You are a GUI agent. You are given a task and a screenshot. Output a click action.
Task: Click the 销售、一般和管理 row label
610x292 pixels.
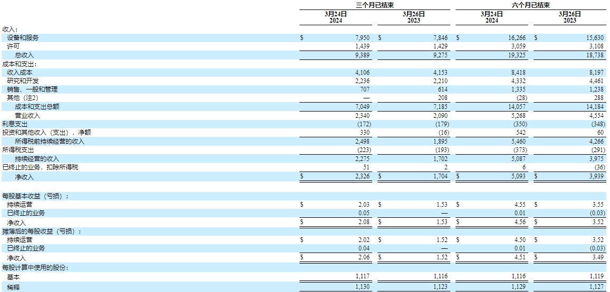[x=32, y=89]
